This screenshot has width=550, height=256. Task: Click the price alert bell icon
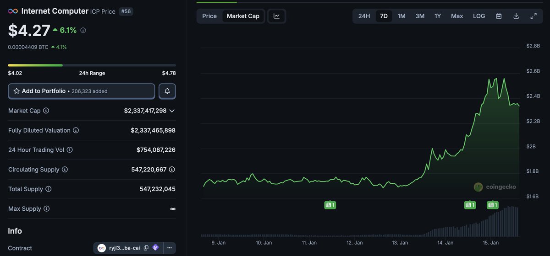tap(167, 91)
